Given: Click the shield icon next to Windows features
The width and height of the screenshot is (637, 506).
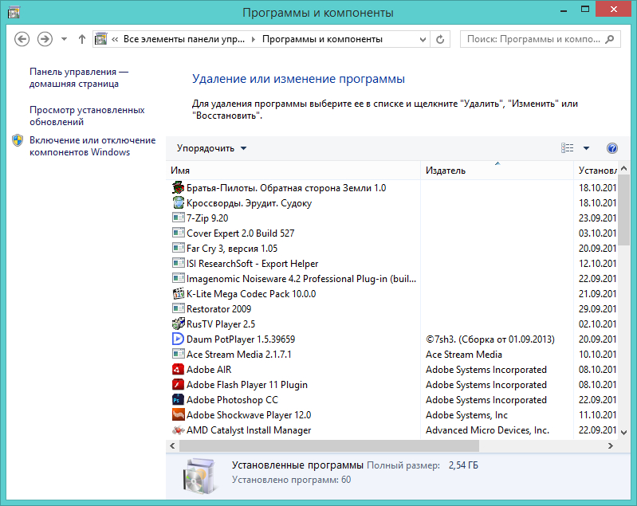Looking at the screenshot, I should [18, 140].
